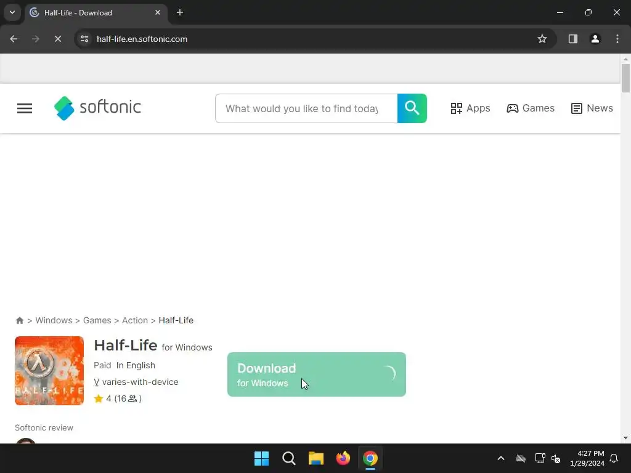The image size is (631, 473).
Task: Open Chrome side panel
Action: click(572, 39)
